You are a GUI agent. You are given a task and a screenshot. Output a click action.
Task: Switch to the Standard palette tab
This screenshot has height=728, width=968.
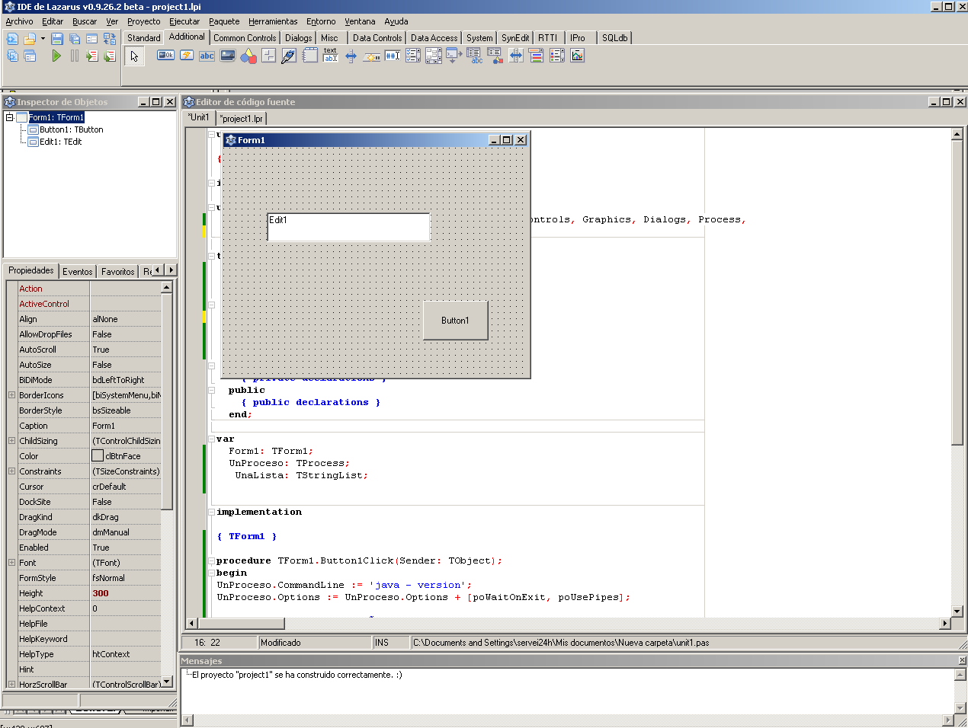143,37
